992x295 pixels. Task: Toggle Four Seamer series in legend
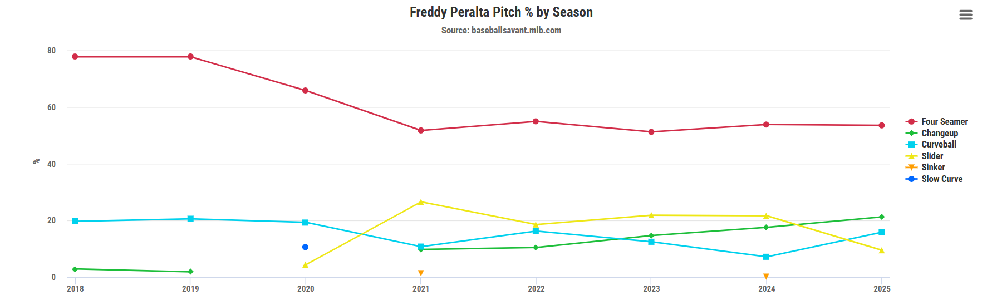pos(944,122)
